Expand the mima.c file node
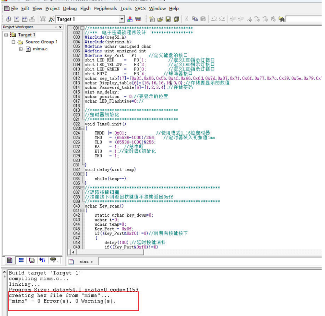 click(x=21, y=49)
